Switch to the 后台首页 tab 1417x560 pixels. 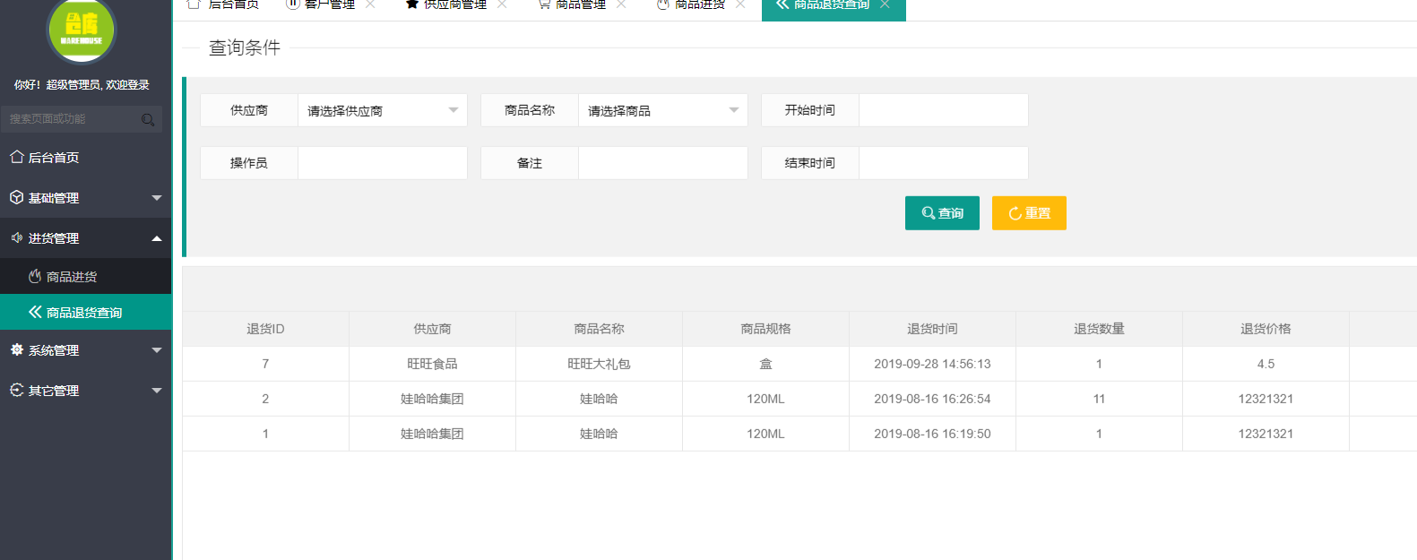tap(224, 5)
